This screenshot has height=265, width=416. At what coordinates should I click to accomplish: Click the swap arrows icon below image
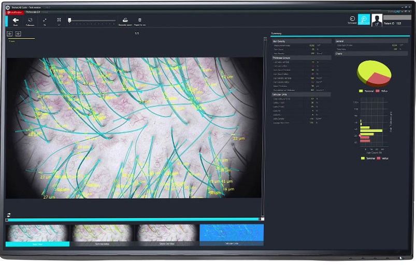pos(9,215)
